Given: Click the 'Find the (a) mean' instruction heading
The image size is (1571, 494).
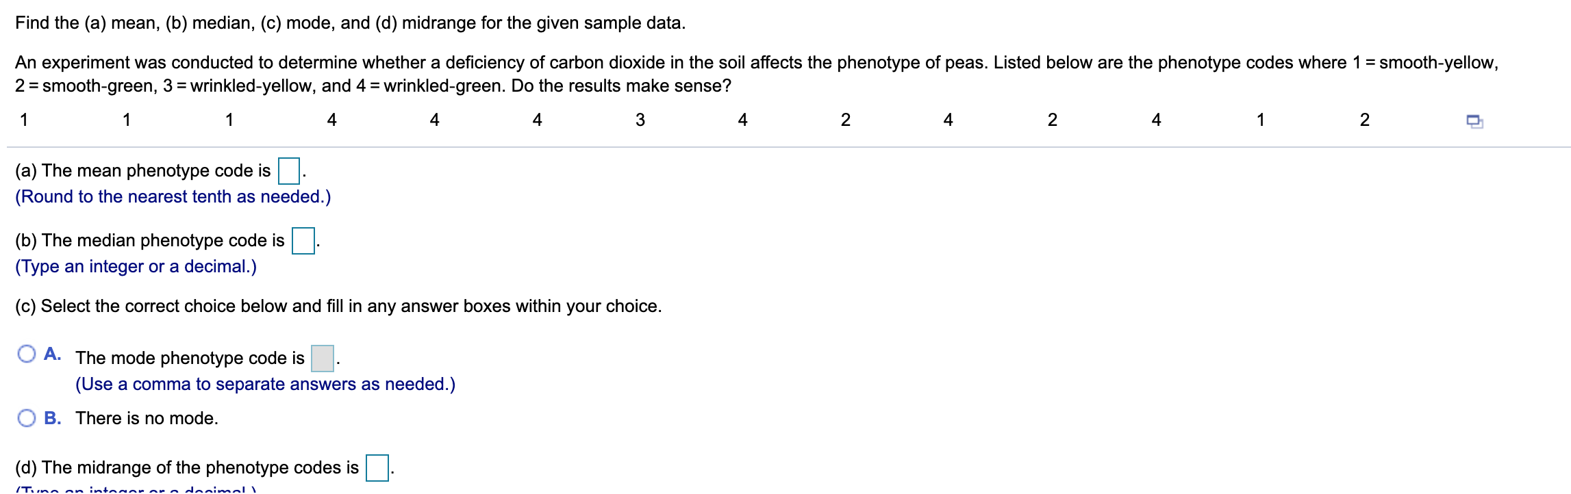Looking at the screenshot, I should 350,23.
